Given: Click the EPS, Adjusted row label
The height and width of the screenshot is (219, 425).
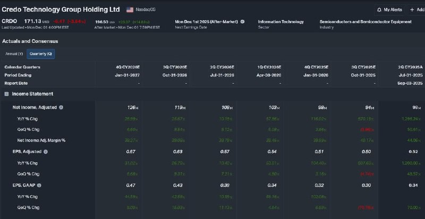Looking at the screenshot, I should [x=27, y=152].
